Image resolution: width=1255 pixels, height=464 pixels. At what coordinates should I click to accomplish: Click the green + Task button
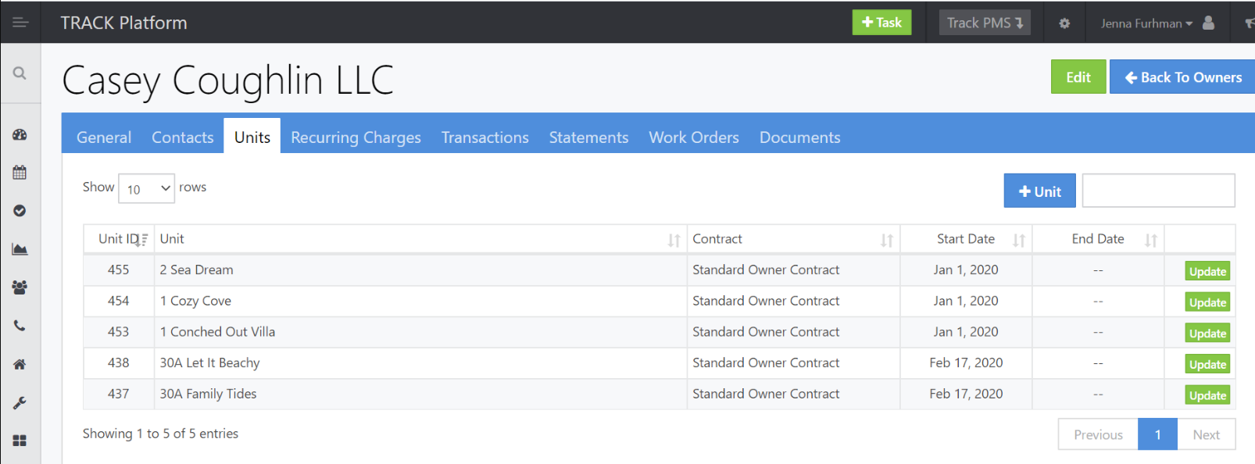point(881,23)
